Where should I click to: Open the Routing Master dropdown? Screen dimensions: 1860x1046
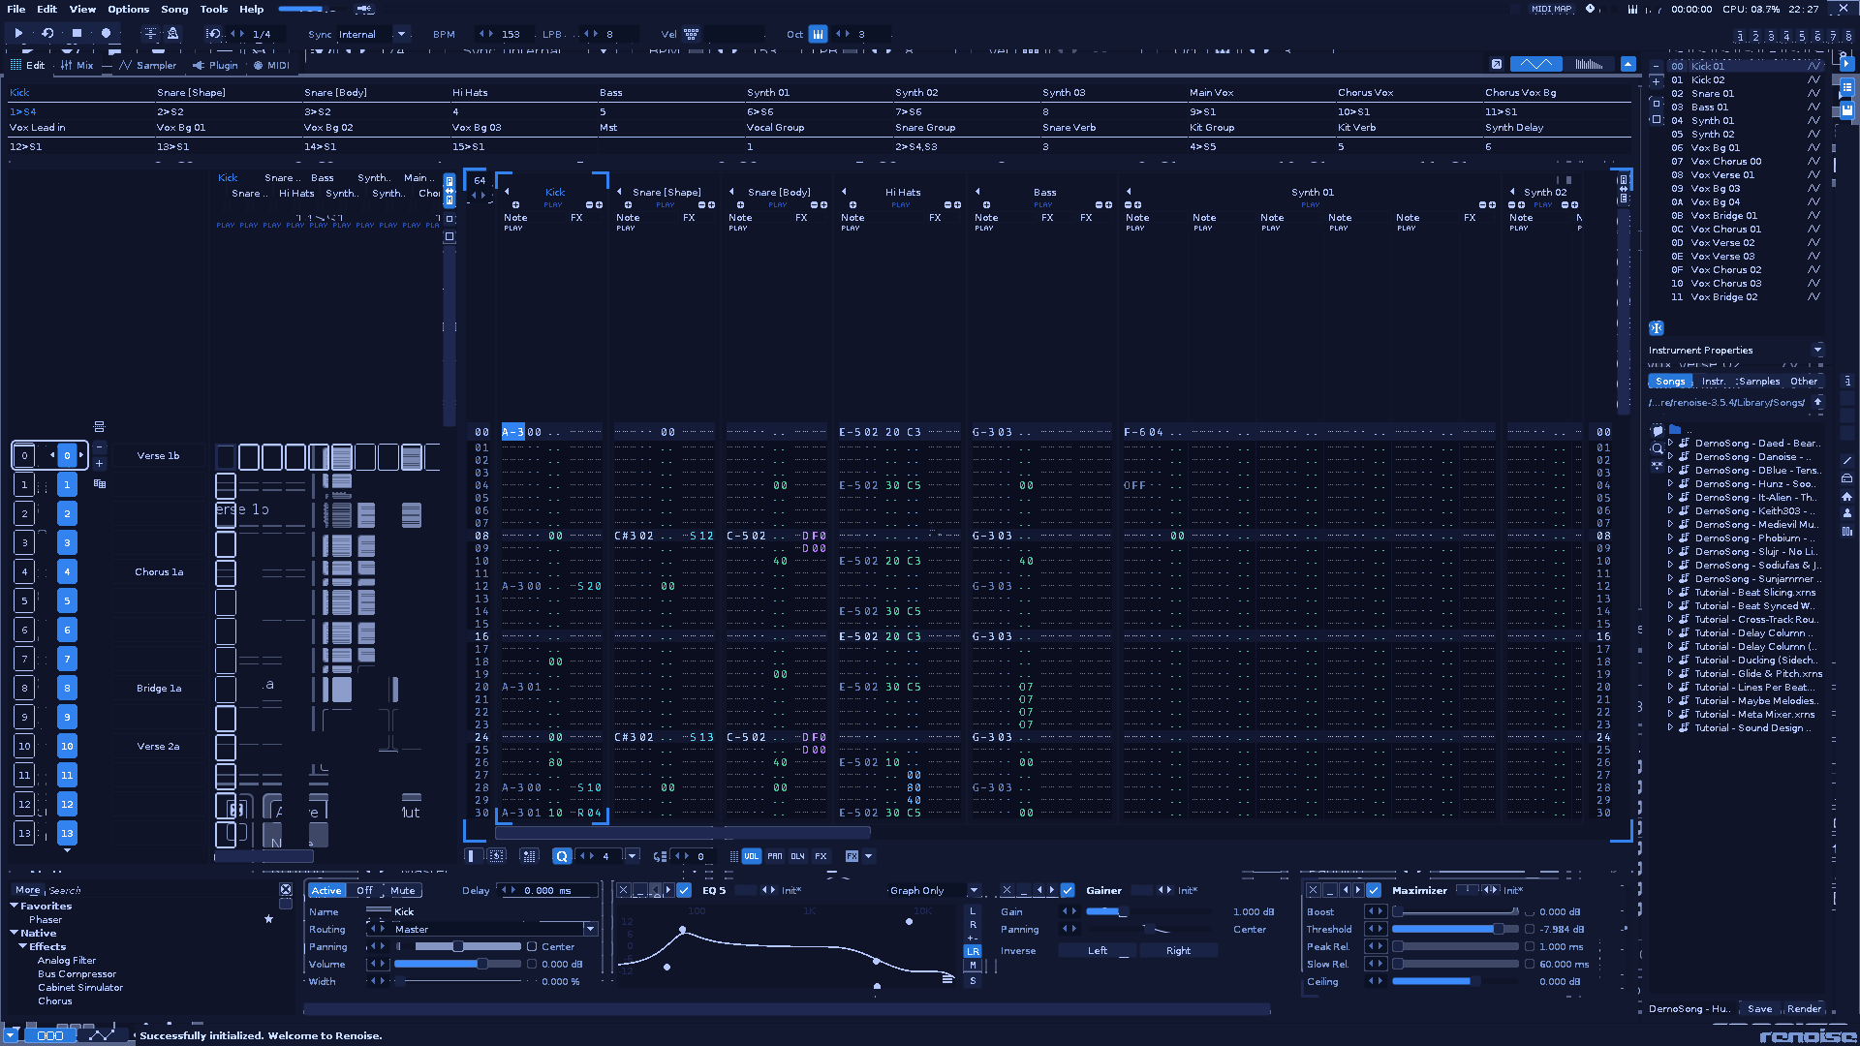pyautogui.click(x=590, y=929)
